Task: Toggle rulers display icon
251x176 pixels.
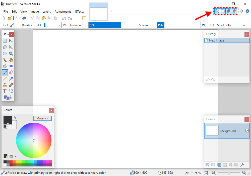Action: [x=84, y=18]
